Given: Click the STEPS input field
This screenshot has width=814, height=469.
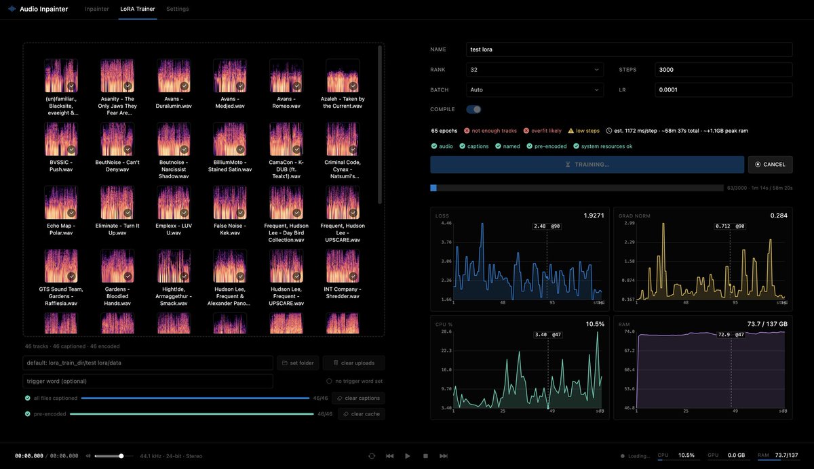Looking at the screenshot, I should coord(724,70).
